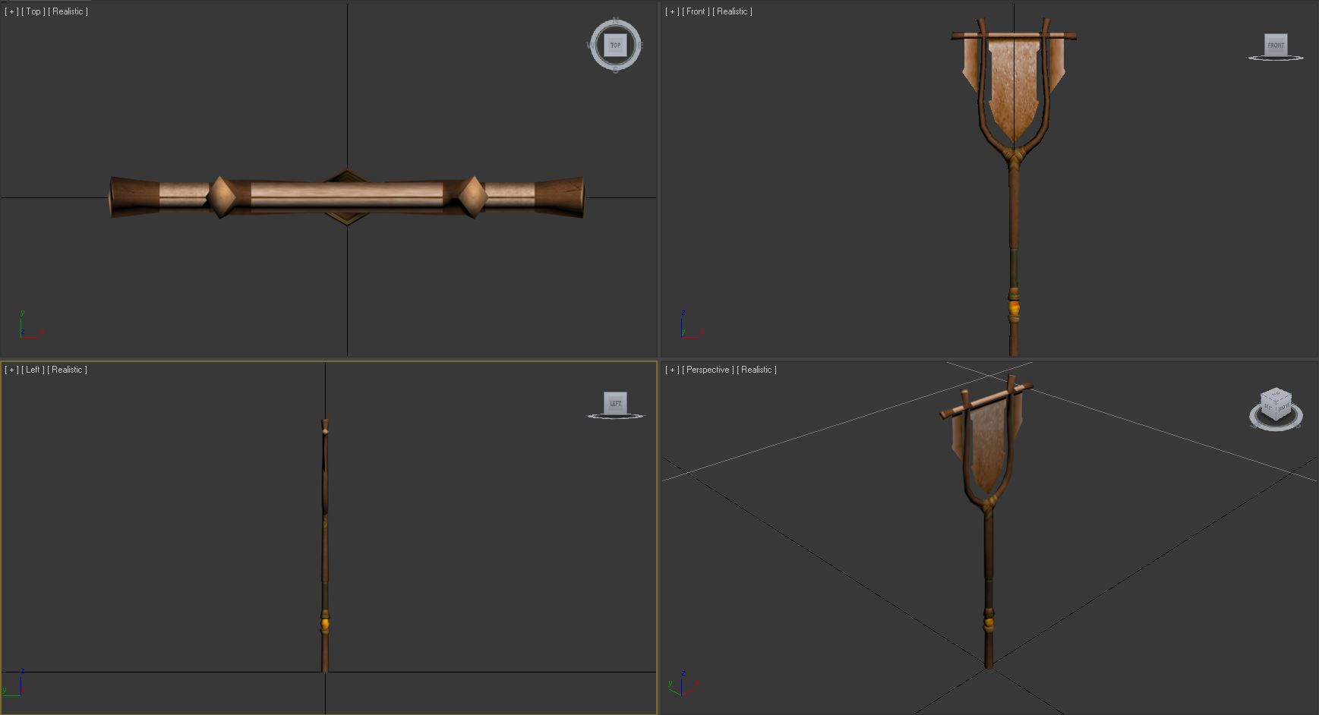Open the [+] menu of the Top viewport
The height and width of the screenshot is (715, 1319).
[x=11, y=11]
